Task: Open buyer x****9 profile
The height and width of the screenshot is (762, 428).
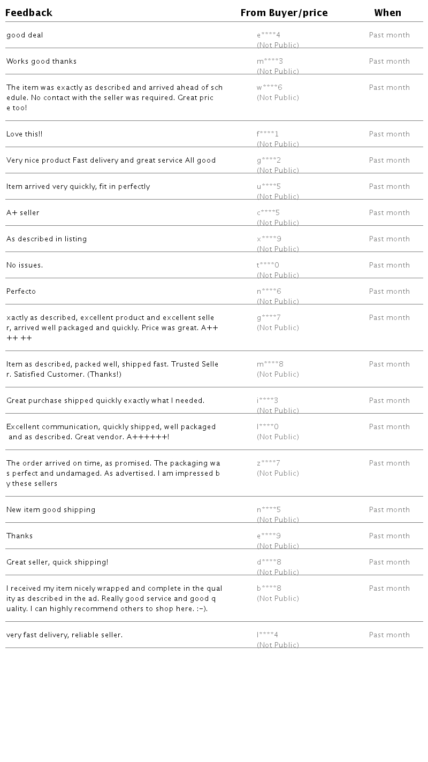Action: pyautogui.click(x=269, y=239)
